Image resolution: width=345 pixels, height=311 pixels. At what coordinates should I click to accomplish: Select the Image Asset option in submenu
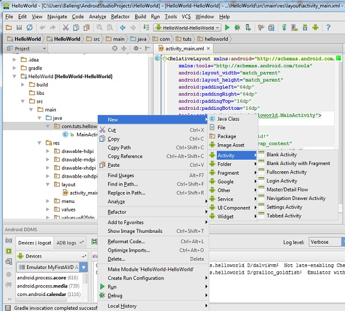(x=230, y=145)
